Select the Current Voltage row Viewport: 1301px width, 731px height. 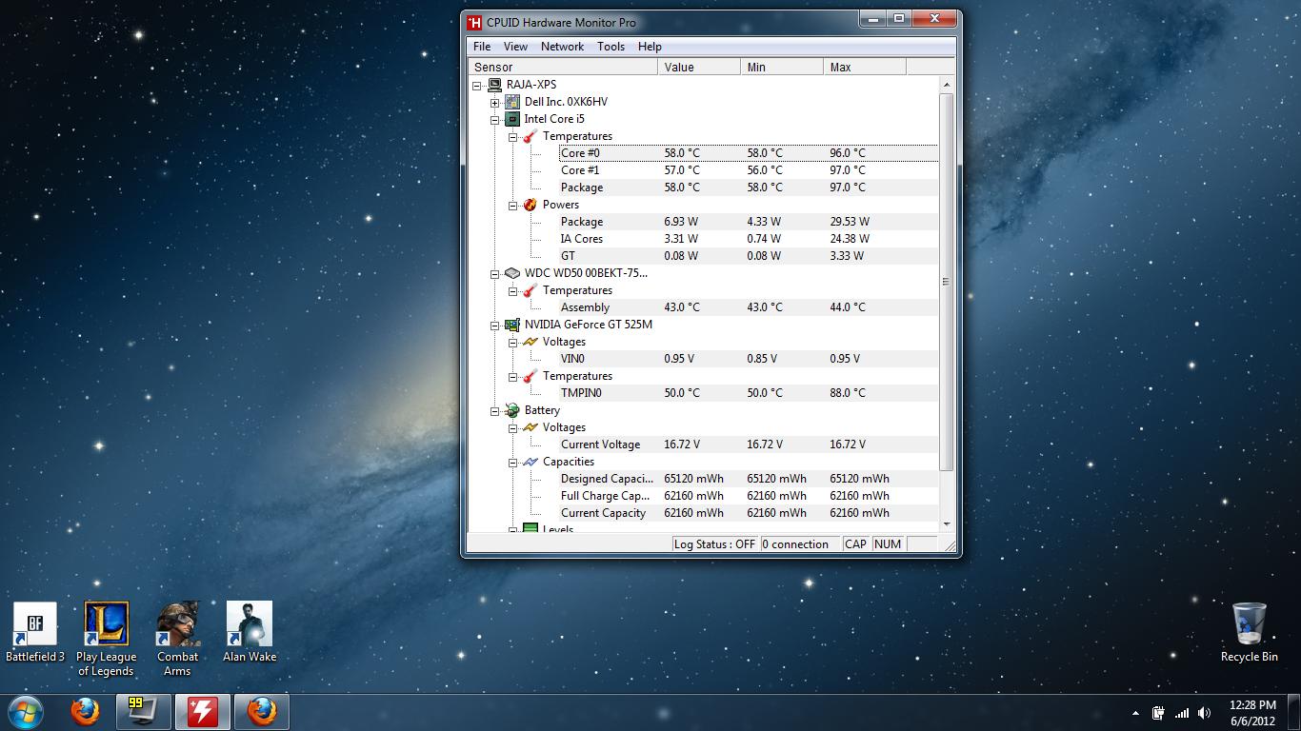tap(749, 445)
